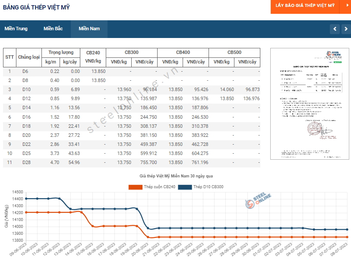Select the D20 steel type cell
This screenshot has width=351, height=259.
point(26,135)
